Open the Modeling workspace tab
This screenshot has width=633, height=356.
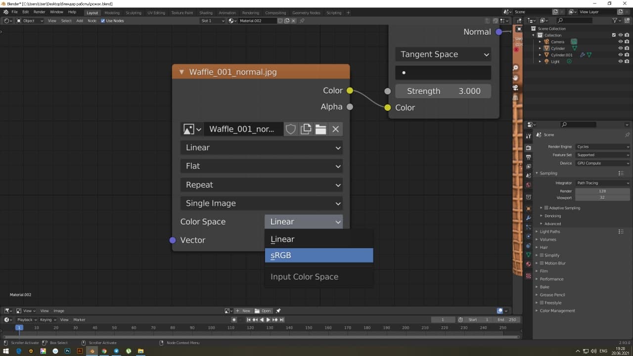112,13
